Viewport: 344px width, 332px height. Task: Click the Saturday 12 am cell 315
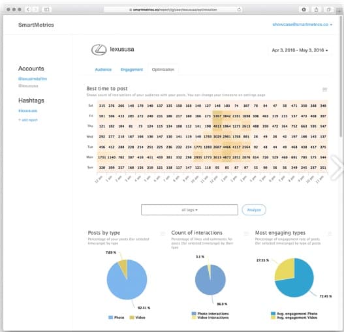(102, 106)
